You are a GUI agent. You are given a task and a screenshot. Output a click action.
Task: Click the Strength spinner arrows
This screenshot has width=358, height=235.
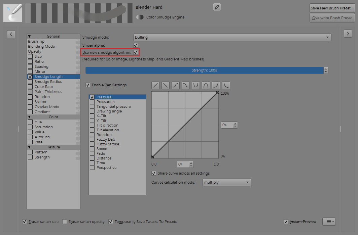(326, 70)
